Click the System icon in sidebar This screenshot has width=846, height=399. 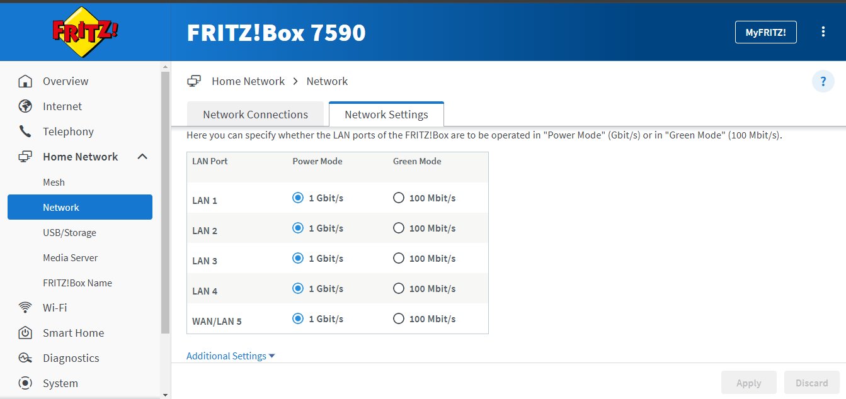(x=25, y=383)
